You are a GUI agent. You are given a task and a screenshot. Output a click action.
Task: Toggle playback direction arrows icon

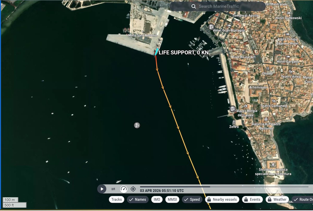point(113,189)
